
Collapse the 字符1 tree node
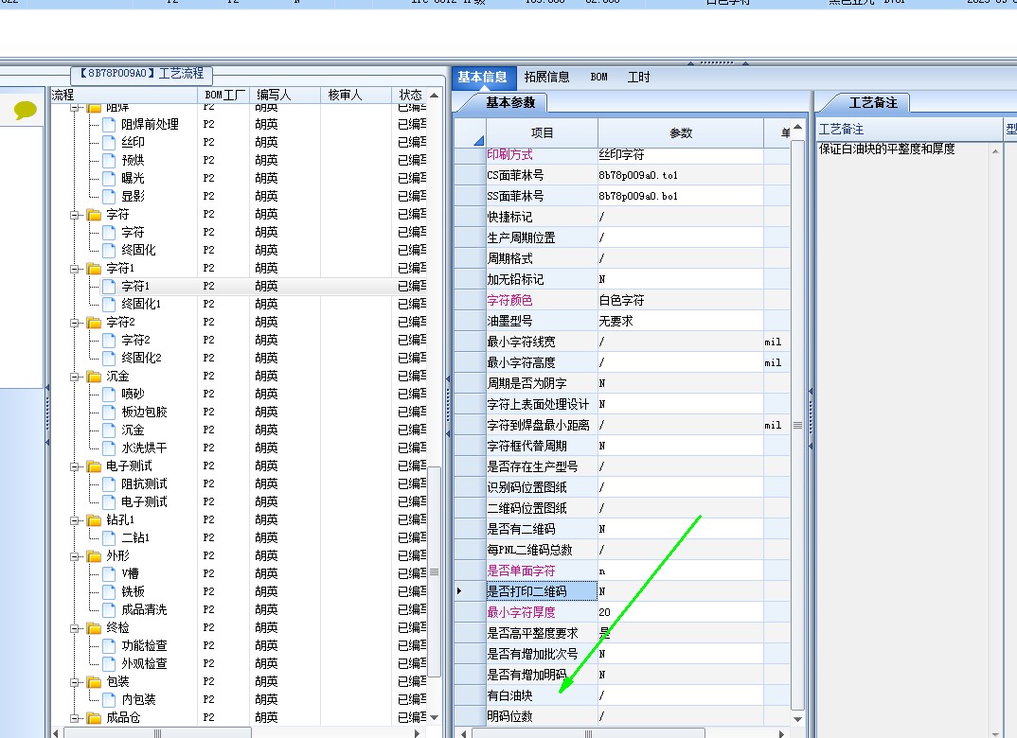click(75, 269)
